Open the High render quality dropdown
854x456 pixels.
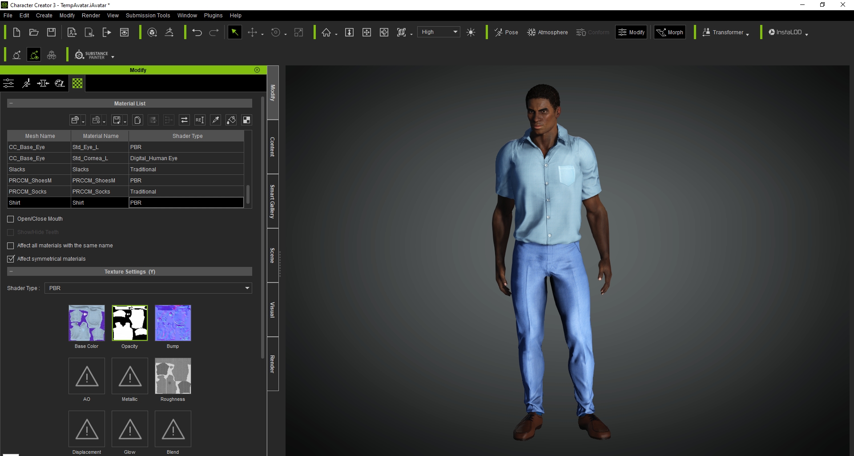(x=439, y=32)
